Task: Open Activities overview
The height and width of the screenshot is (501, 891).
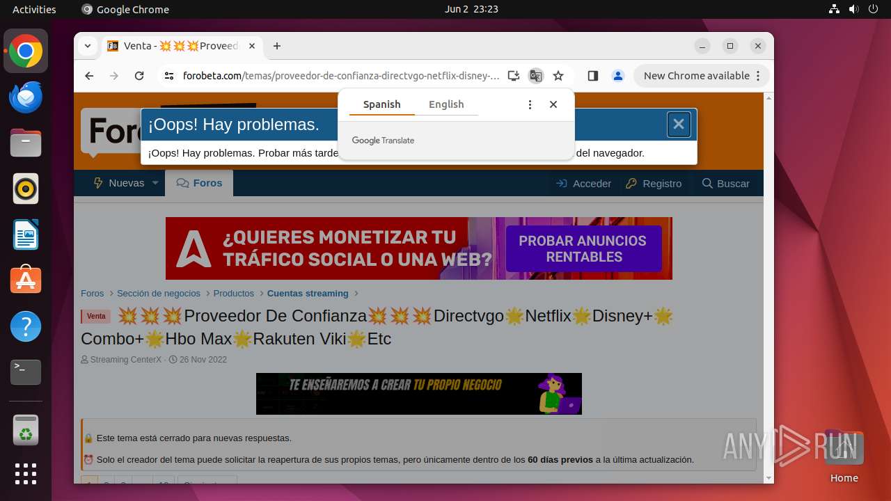Action: pos(34,9)
